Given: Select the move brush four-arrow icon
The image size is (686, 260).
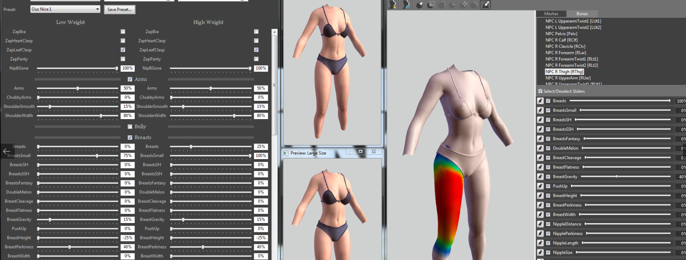Looking at the screenshot, I should point(464,5).
